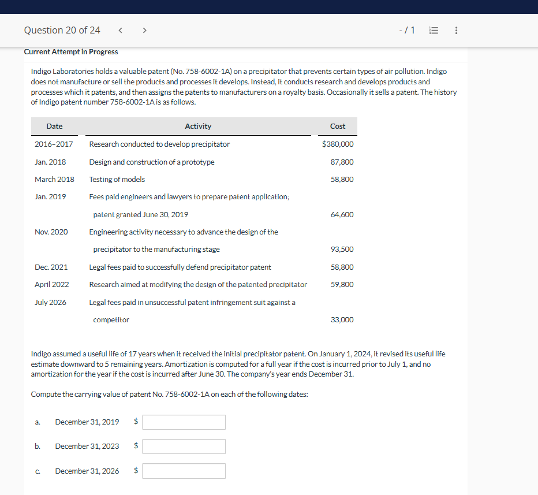Select 'Engineering activity necessary to advance' text
The height and width of the screenshot is (495, 538).
tap(184, 232)
